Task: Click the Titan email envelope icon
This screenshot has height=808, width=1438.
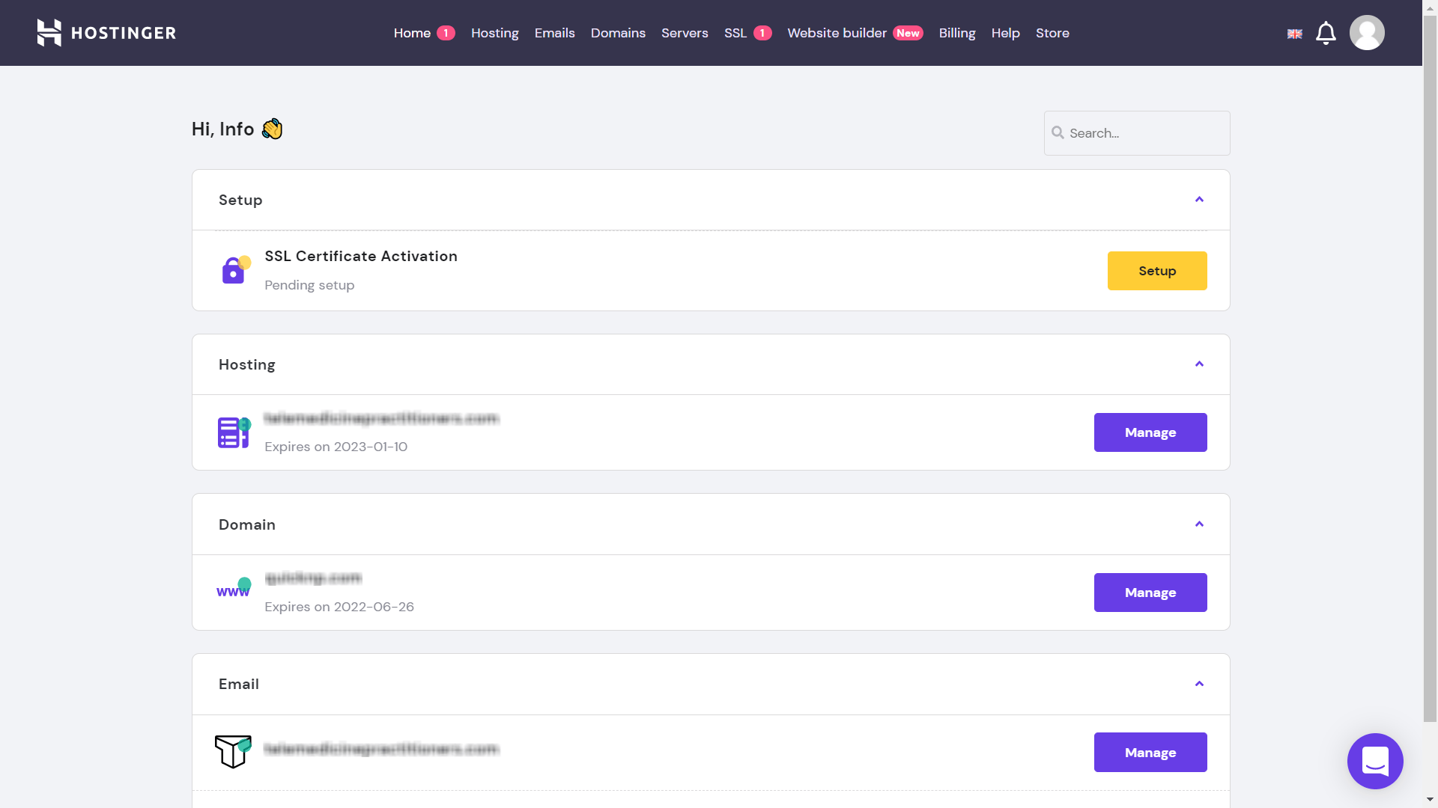Action: 233,751
